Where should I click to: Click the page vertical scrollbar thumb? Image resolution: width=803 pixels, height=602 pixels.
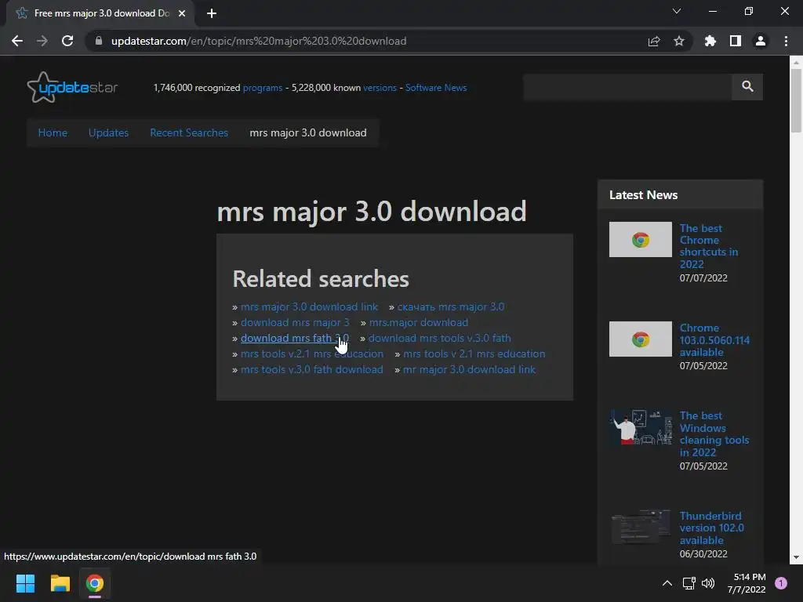pos(796,100)
